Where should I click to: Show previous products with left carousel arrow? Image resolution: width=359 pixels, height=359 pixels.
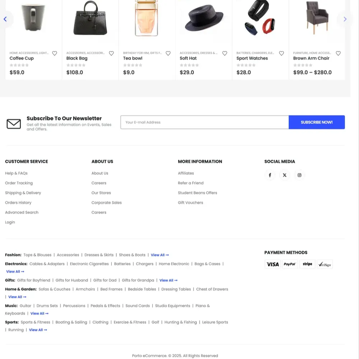point(5,19)
